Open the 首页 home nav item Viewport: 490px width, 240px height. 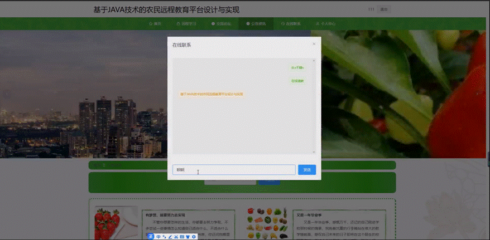[155, 24]
